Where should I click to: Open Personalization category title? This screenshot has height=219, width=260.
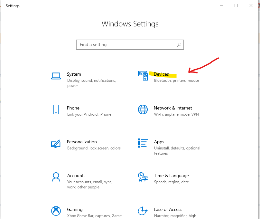(82, 142)
